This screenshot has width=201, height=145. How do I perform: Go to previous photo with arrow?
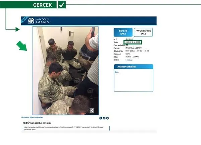point(92,111)
